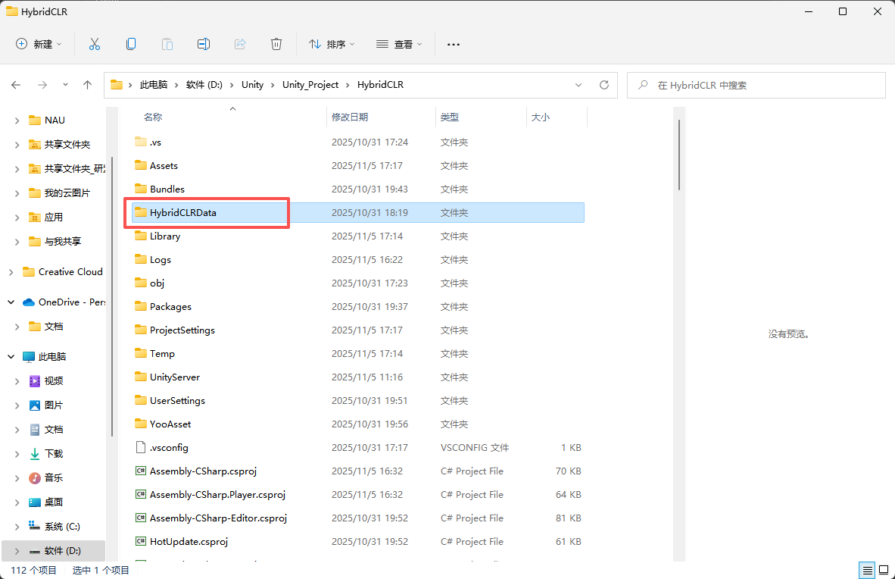Click the OneDrive cloud icon in sidebar

(29, 302)
